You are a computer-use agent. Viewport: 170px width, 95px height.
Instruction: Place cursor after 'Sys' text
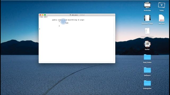click(x=68, y=23)
